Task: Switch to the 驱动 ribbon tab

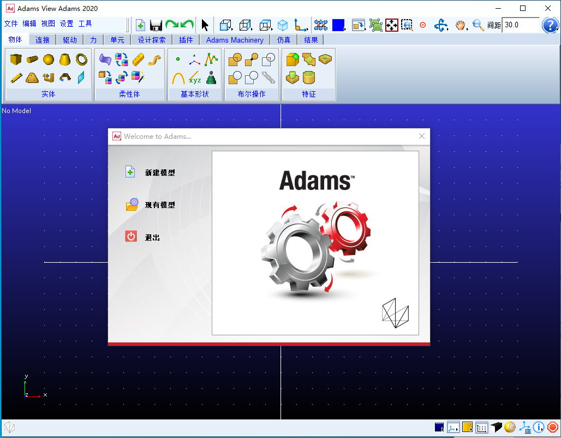Action: coord(70,40)
